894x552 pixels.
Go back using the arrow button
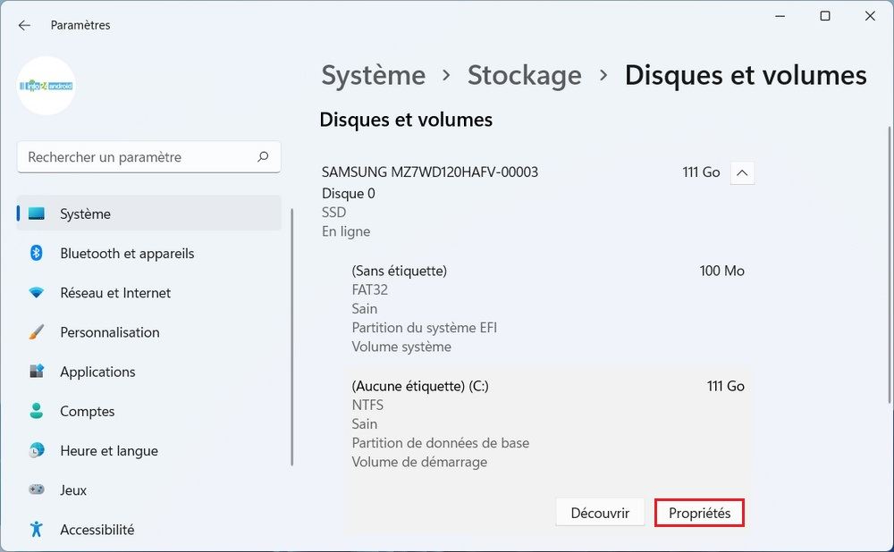click(x=24, y=26)
